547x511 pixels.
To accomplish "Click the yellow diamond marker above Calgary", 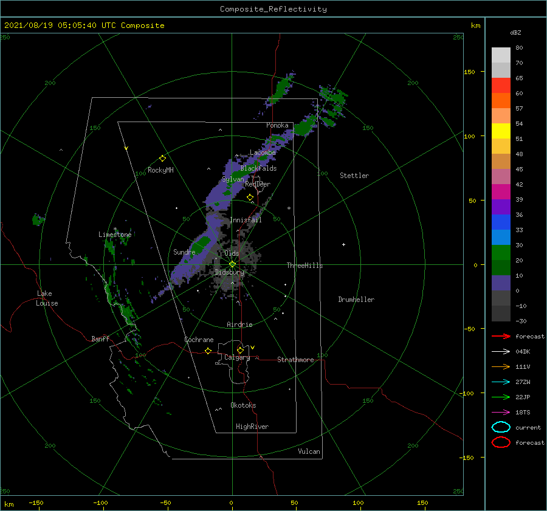I will click(240, 350).
